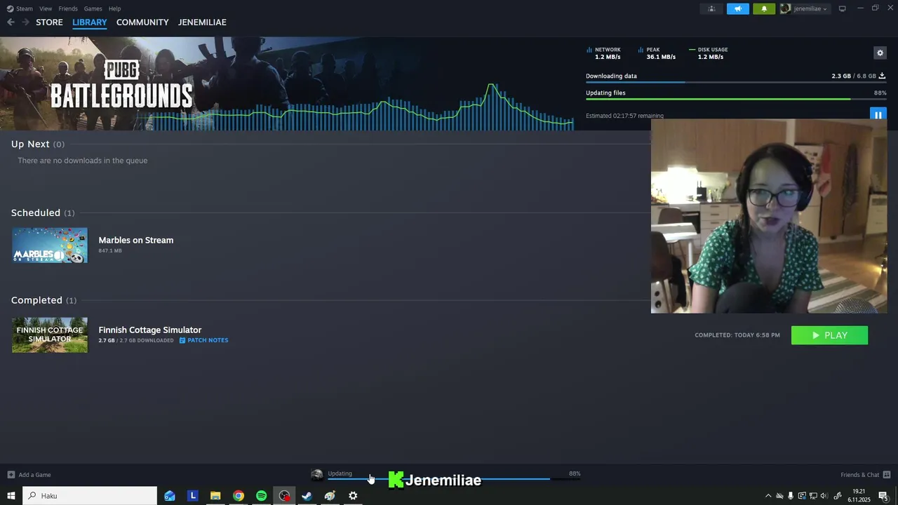This screenshot has height=505, width=898.
Task: Open Finnish Cottage Simulator PATCH NOTES
Action: 203,340
